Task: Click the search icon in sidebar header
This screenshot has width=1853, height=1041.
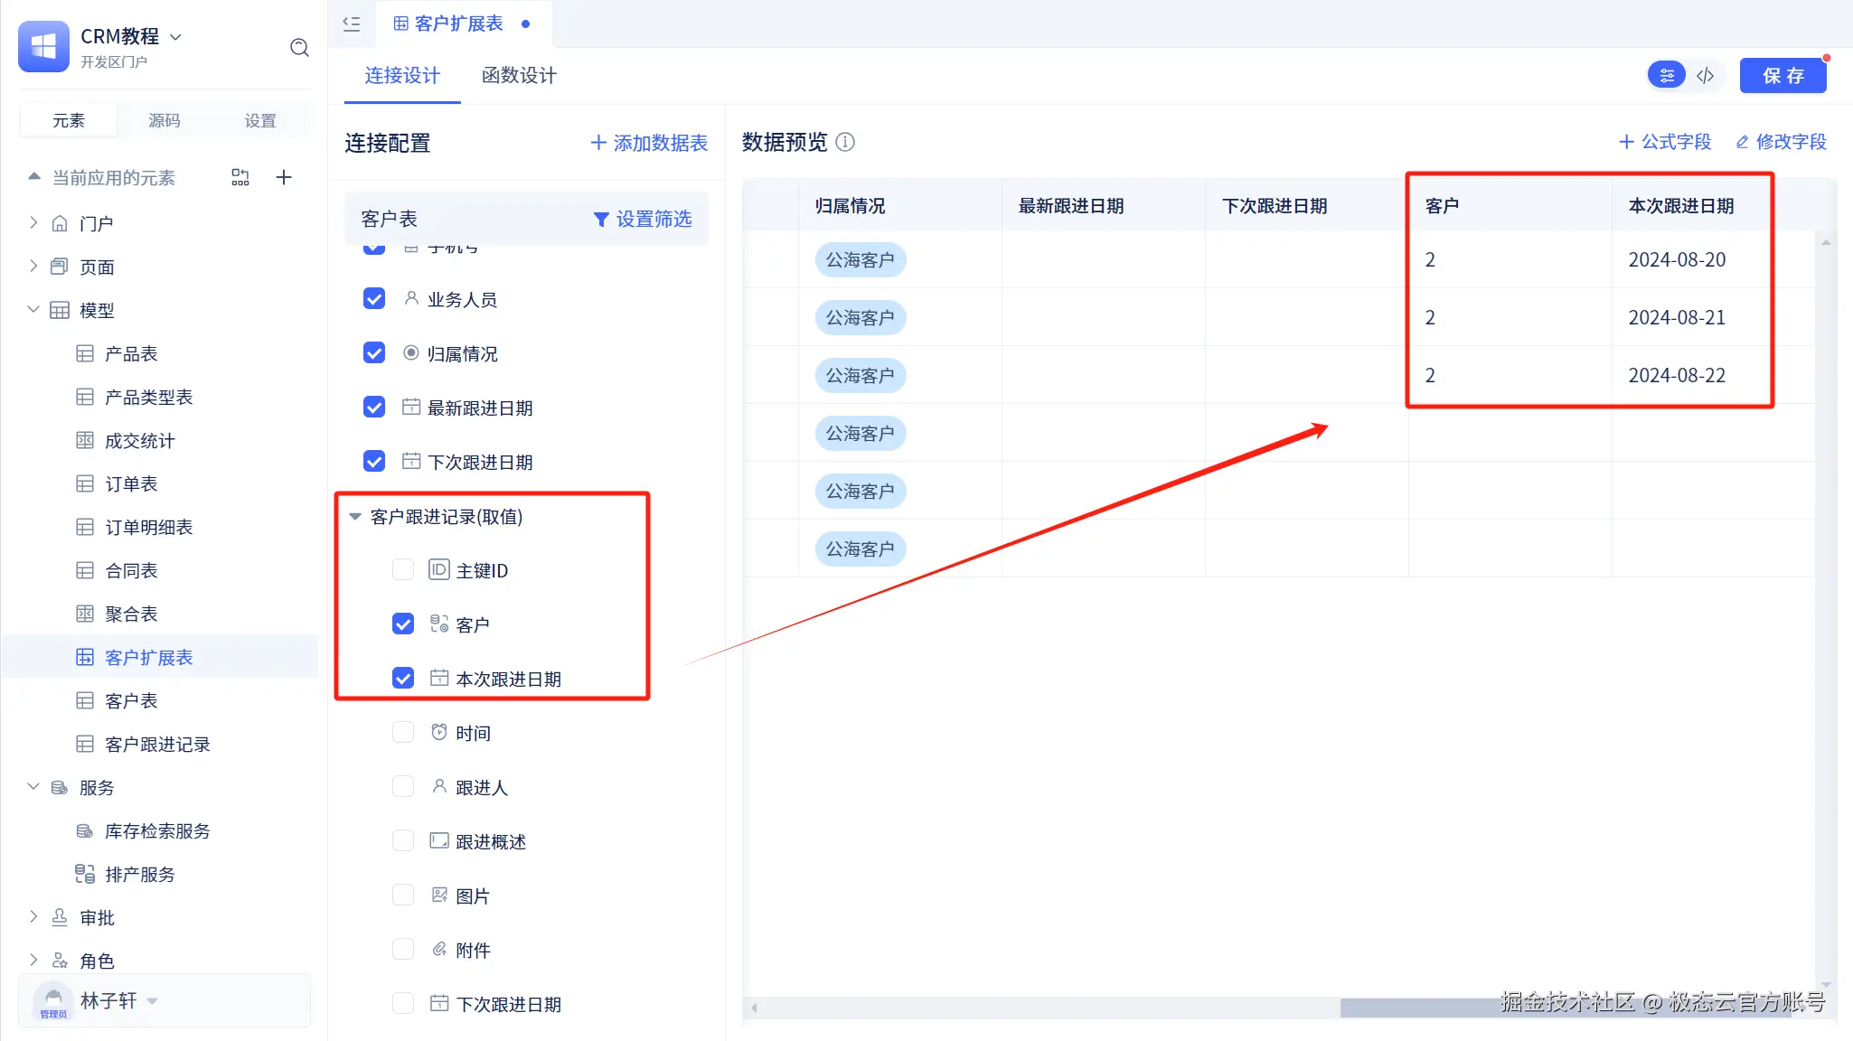Action: tap(299, 47)
